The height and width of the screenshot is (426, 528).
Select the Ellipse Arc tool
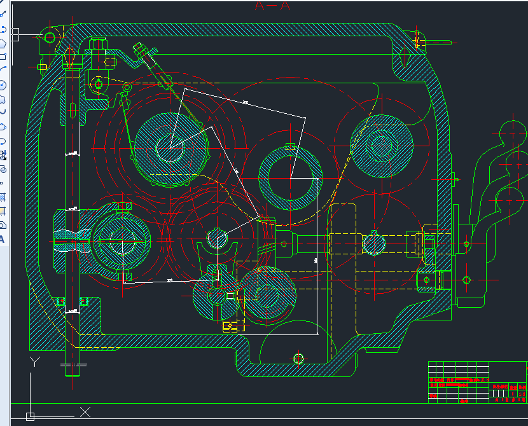click(x=3, y=141)
